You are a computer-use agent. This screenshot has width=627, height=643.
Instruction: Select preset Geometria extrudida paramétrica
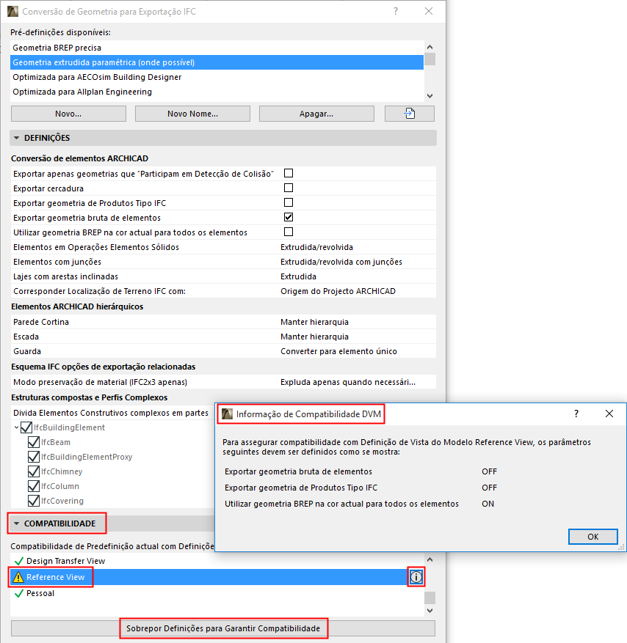(217, 62)
